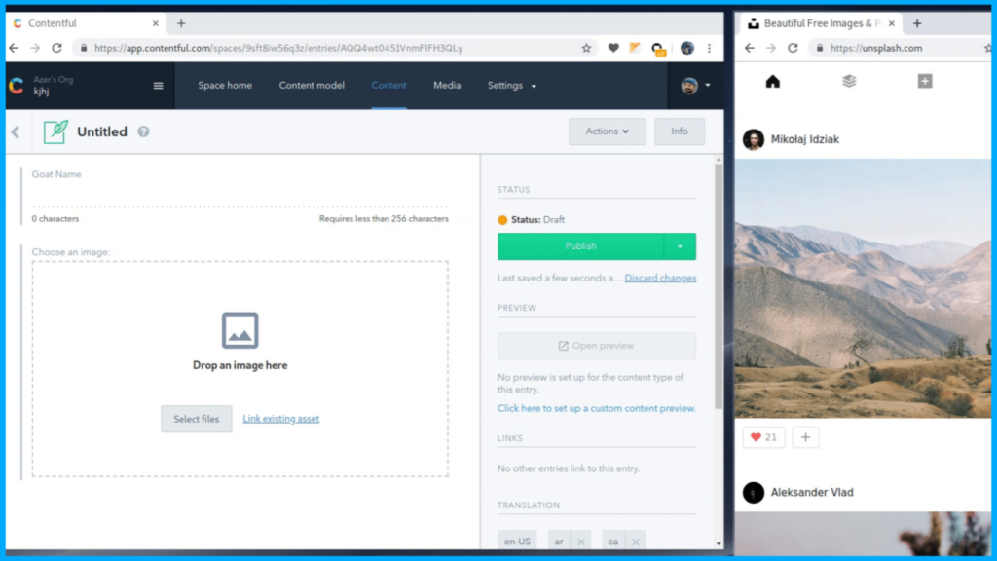Viewport: 997px width, 561px height.
Task: Add mountain photo to collection with plus button
Action: tap(805, 437)
